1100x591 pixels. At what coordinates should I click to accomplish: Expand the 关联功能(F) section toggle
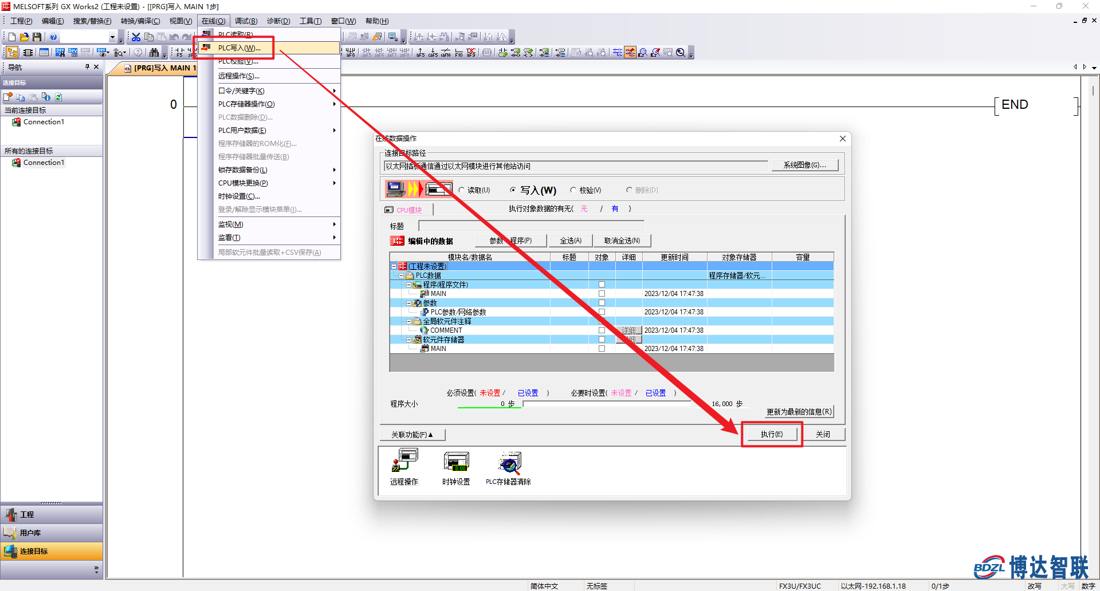click(412, 435)
